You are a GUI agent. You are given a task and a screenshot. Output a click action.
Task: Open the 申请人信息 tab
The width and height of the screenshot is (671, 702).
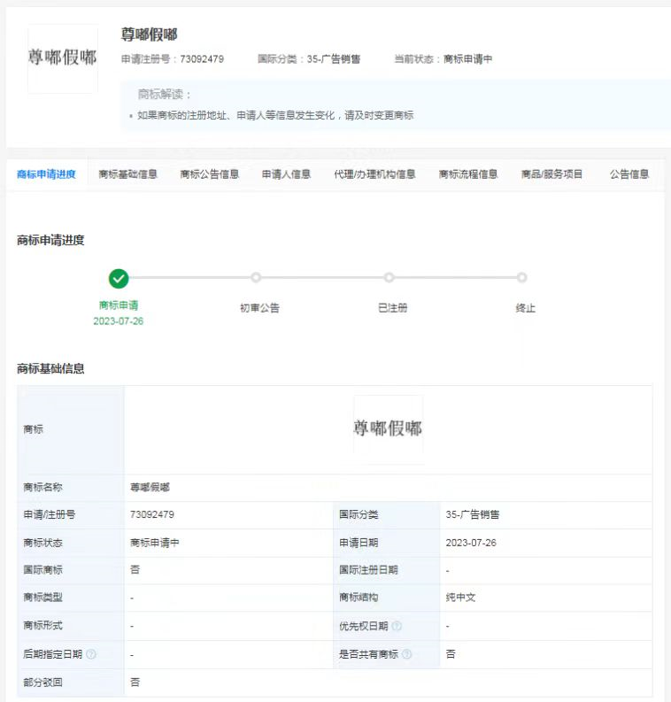point(286,174)
